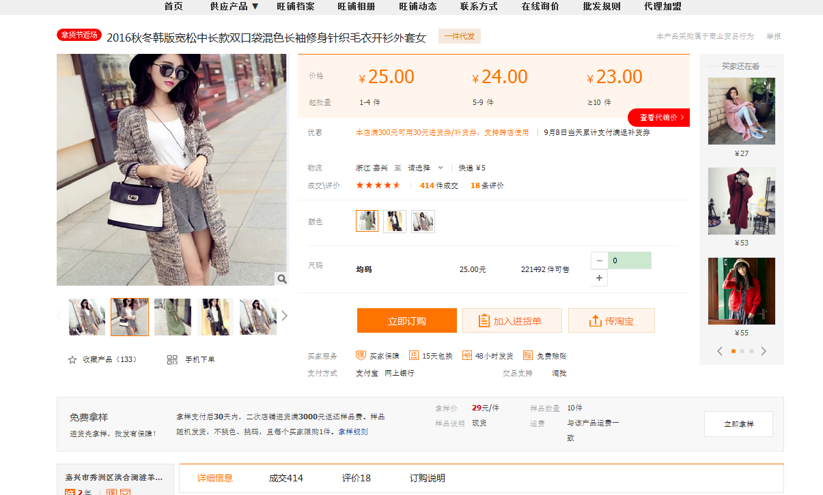This screenshot has height=495, width=823.
Task: Click the quantity input field
Action: pos(629,260)
